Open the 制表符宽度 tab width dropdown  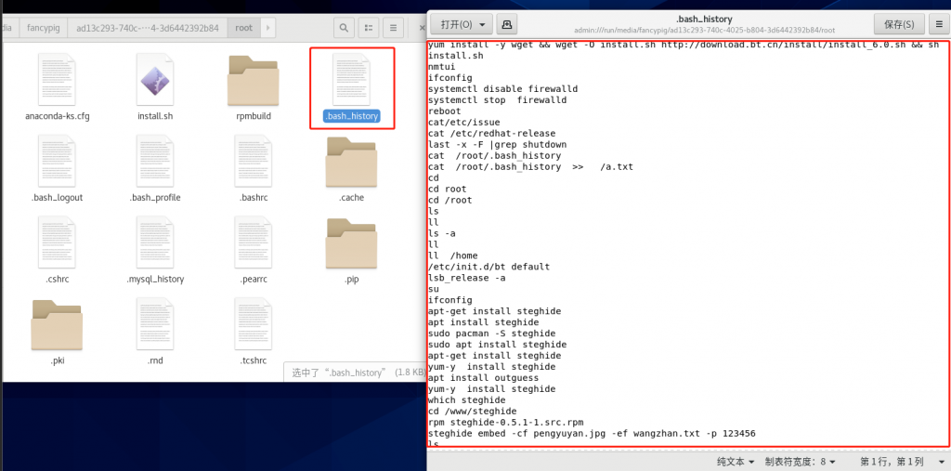pos(801,462)
